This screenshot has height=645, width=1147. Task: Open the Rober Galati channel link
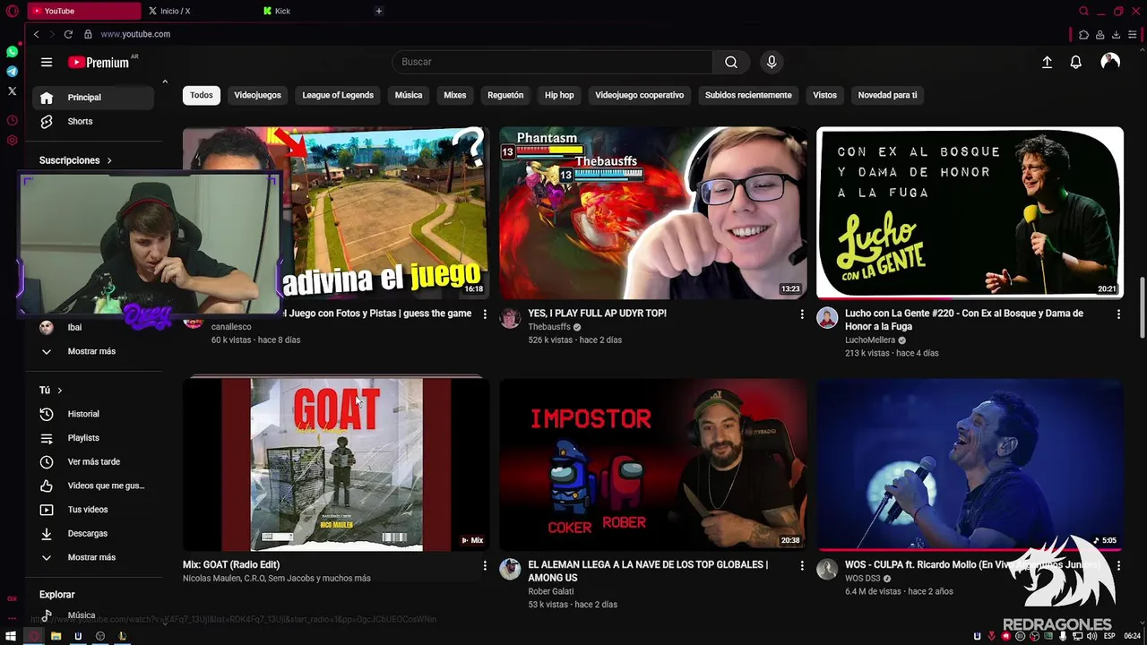coord(551,591)
